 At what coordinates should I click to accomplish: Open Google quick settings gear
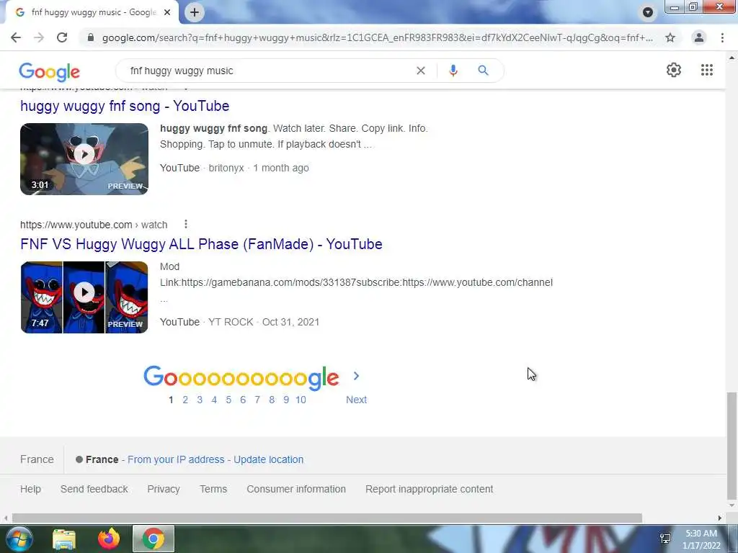(674, 70)
